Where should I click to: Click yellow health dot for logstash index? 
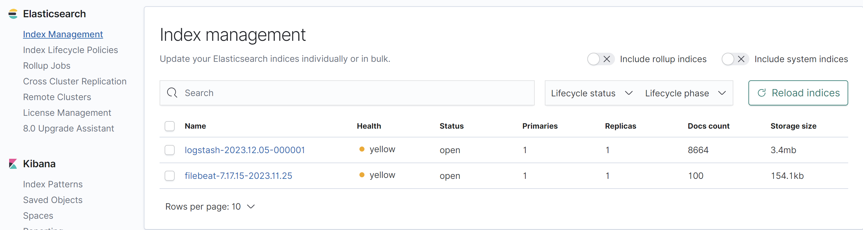[362, 149]
